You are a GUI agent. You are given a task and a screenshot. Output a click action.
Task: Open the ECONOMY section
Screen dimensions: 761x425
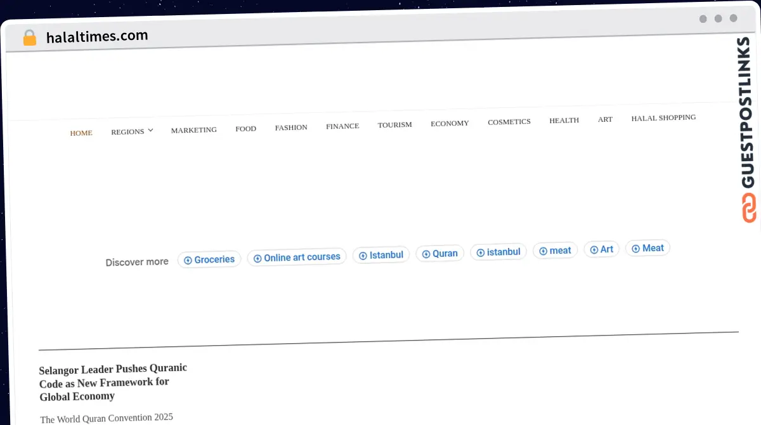coord(450,123)
